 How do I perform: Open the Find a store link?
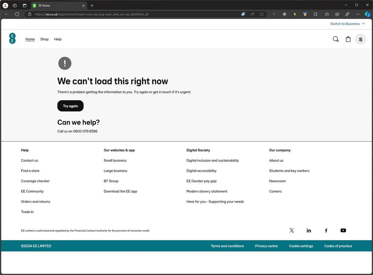tap(30, 171)
